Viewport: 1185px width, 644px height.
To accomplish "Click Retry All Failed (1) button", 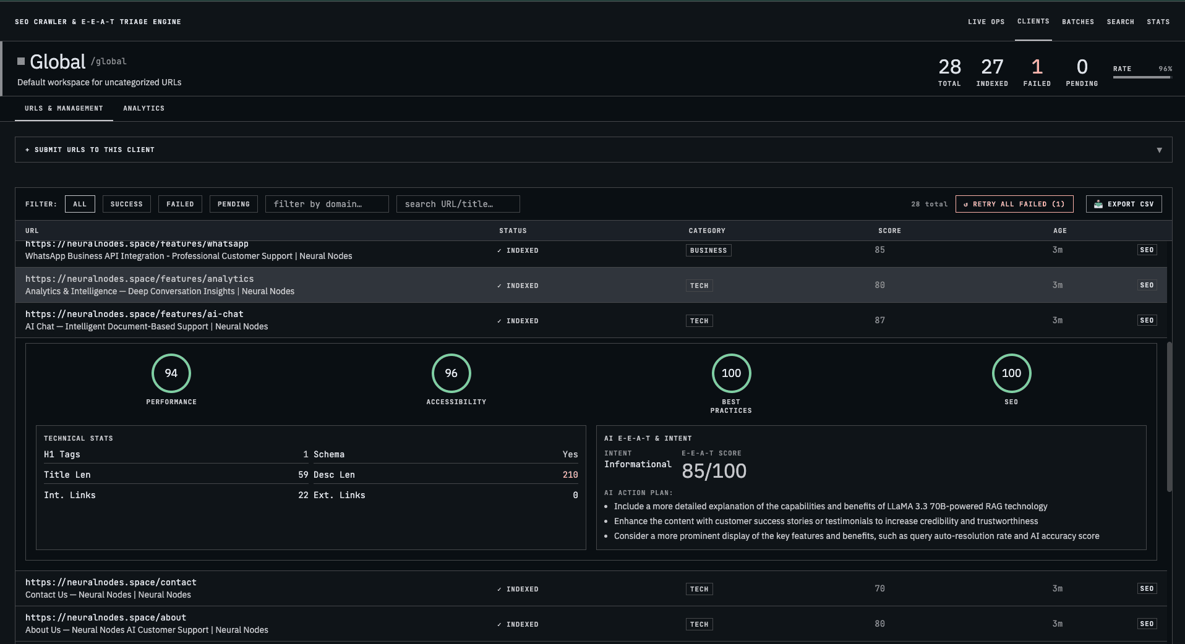I will (x=1014, y=204).
